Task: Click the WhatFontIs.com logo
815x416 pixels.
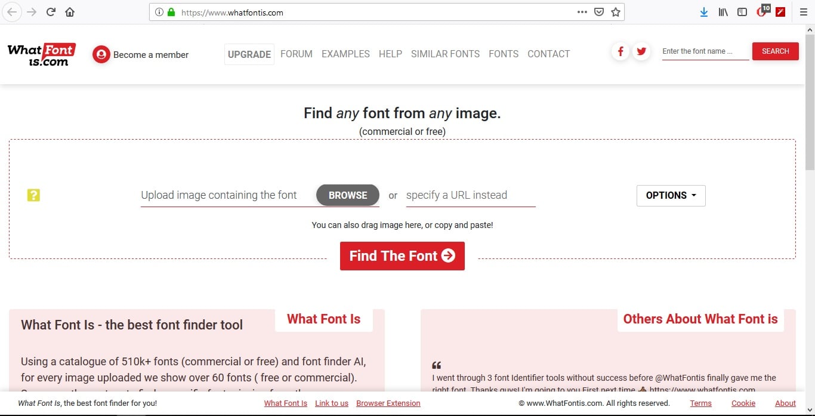Action: click(42, 54)
